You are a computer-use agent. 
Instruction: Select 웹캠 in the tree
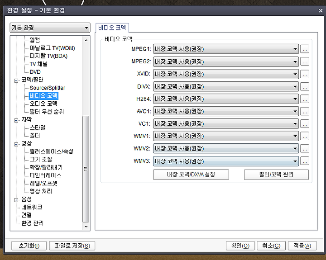pos(35,40)
